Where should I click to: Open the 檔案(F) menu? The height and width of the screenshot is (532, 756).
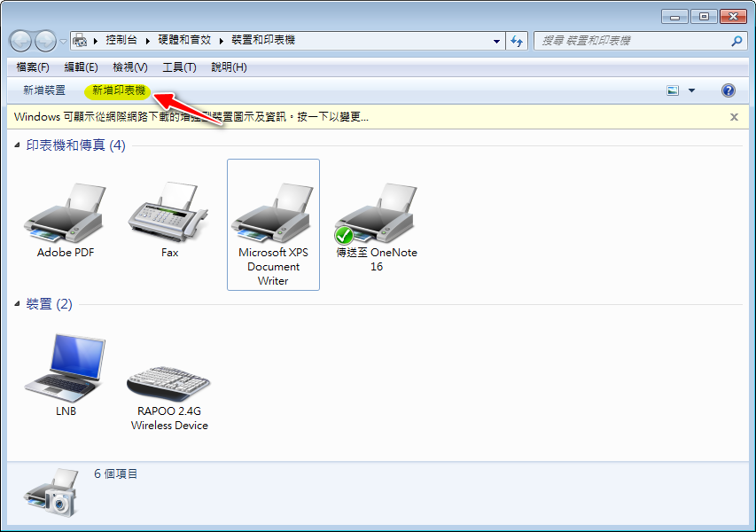point(33,67)
